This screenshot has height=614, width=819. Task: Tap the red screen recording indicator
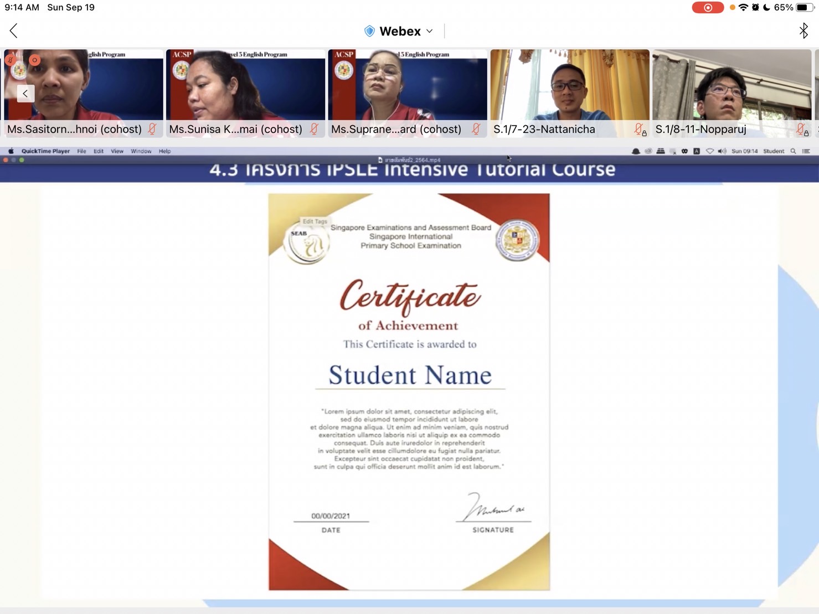[x=708, y=8]
